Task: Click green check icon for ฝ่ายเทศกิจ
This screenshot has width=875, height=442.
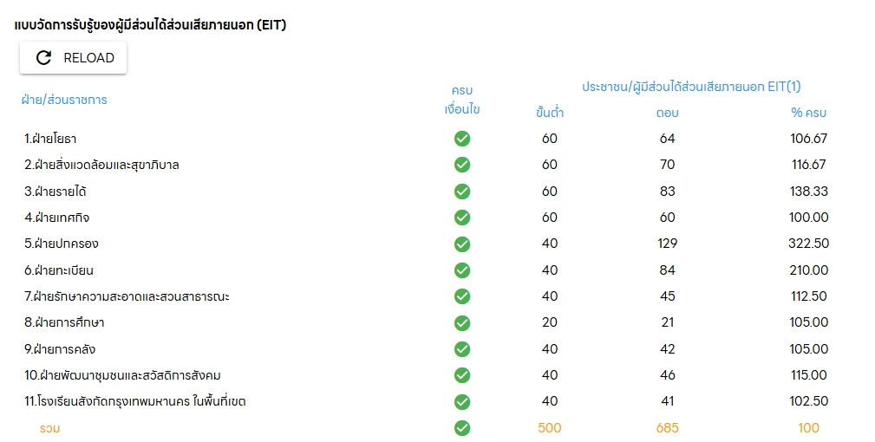Action: [x=462, y=218]
